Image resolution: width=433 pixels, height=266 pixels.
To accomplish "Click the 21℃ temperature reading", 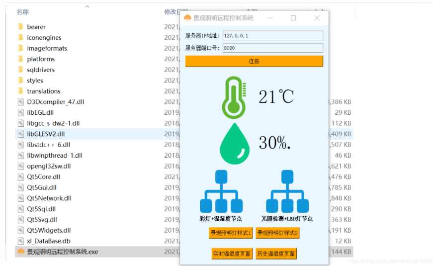I will click(276, 96).
